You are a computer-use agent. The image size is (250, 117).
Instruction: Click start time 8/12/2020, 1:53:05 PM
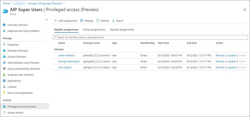[170, 67]
